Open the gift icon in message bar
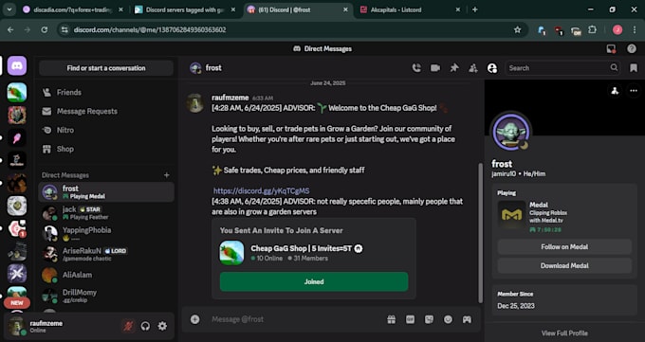 pos(391,319)
